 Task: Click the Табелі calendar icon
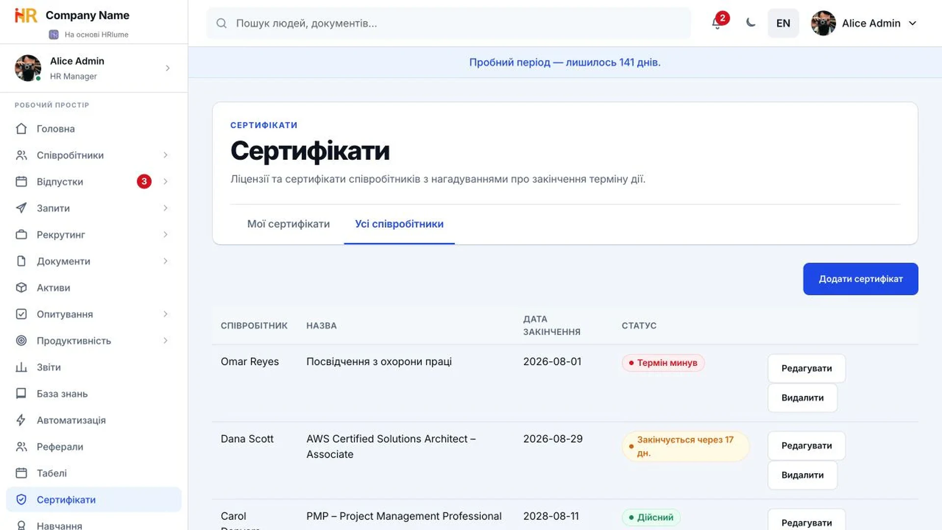click(21, 473)
